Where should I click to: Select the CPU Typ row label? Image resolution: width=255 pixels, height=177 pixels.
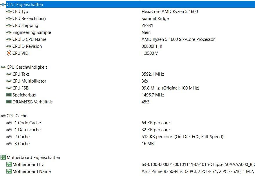[20, 12]
